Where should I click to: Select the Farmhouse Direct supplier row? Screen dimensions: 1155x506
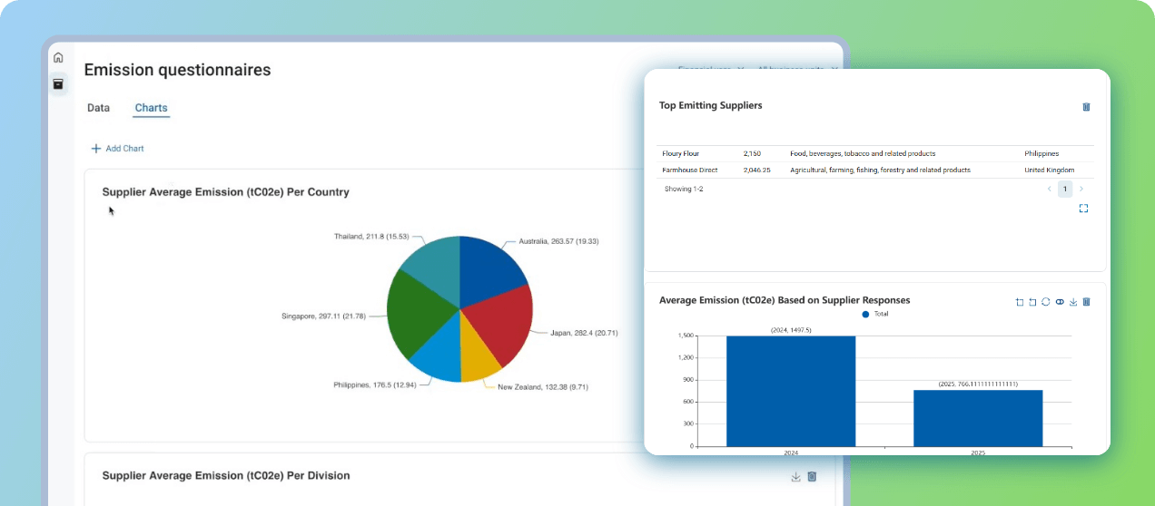pos(875,170)
